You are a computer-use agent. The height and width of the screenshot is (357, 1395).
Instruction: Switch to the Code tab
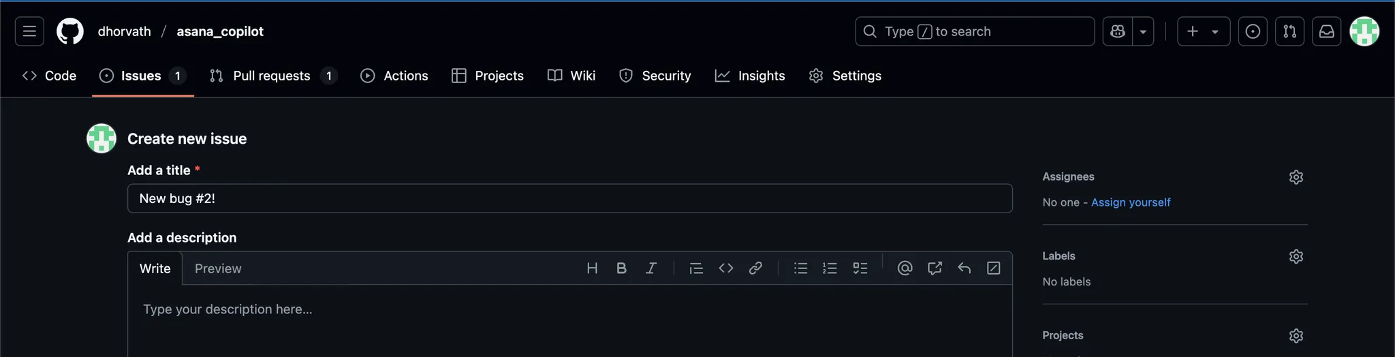(x=49, y=76)
